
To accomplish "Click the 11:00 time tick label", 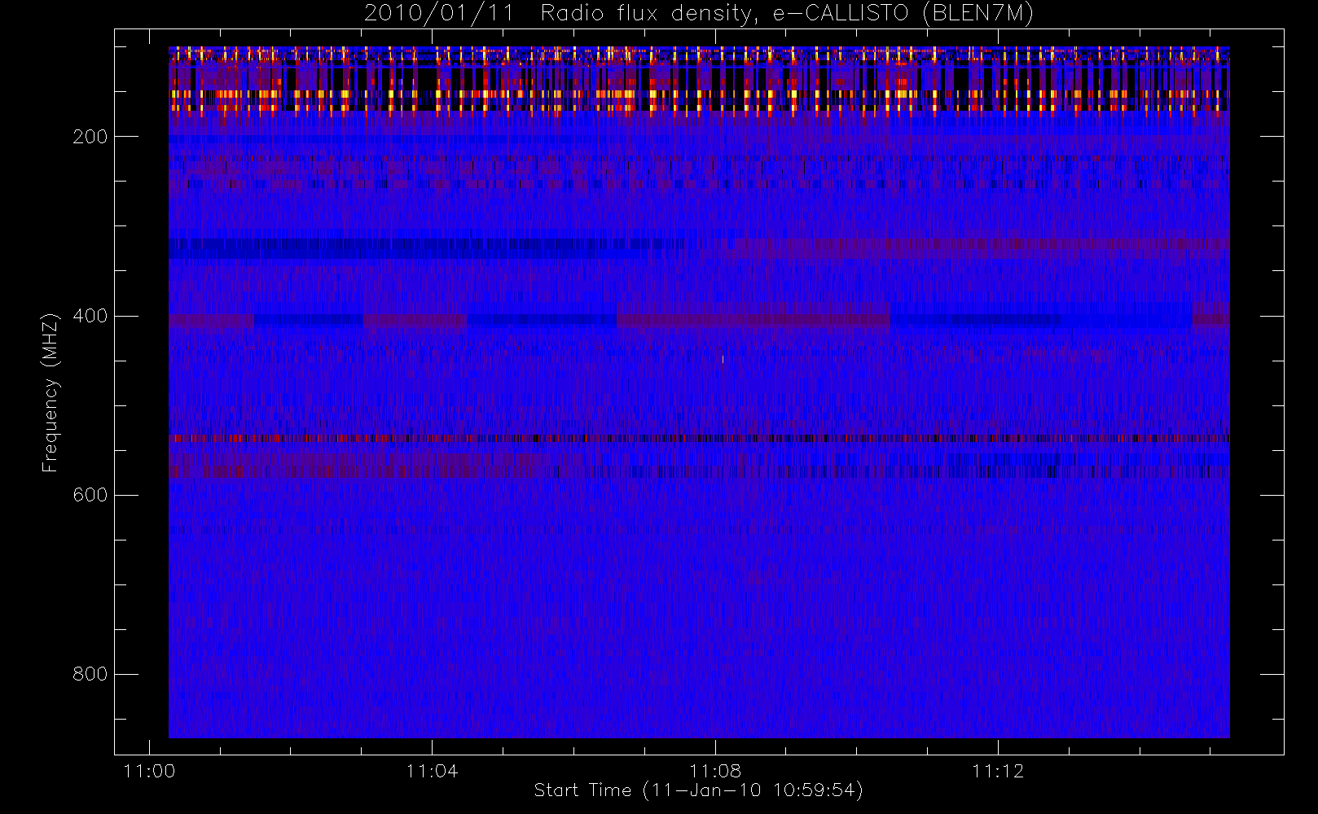I will (149, 770).
